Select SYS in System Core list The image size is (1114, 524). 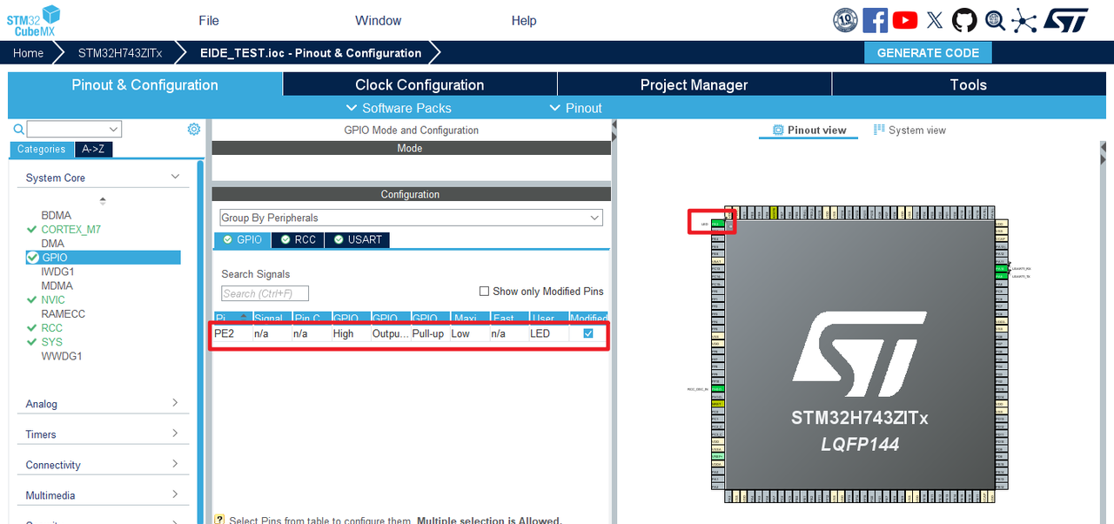pyautogui.click(x=51, y=342)
